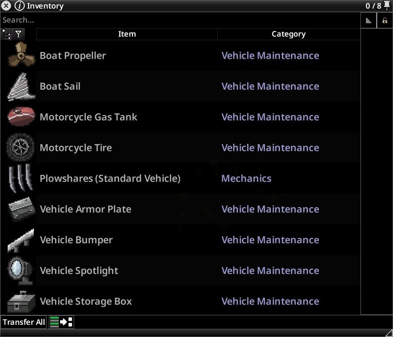Open the filter funnel options

19,34
